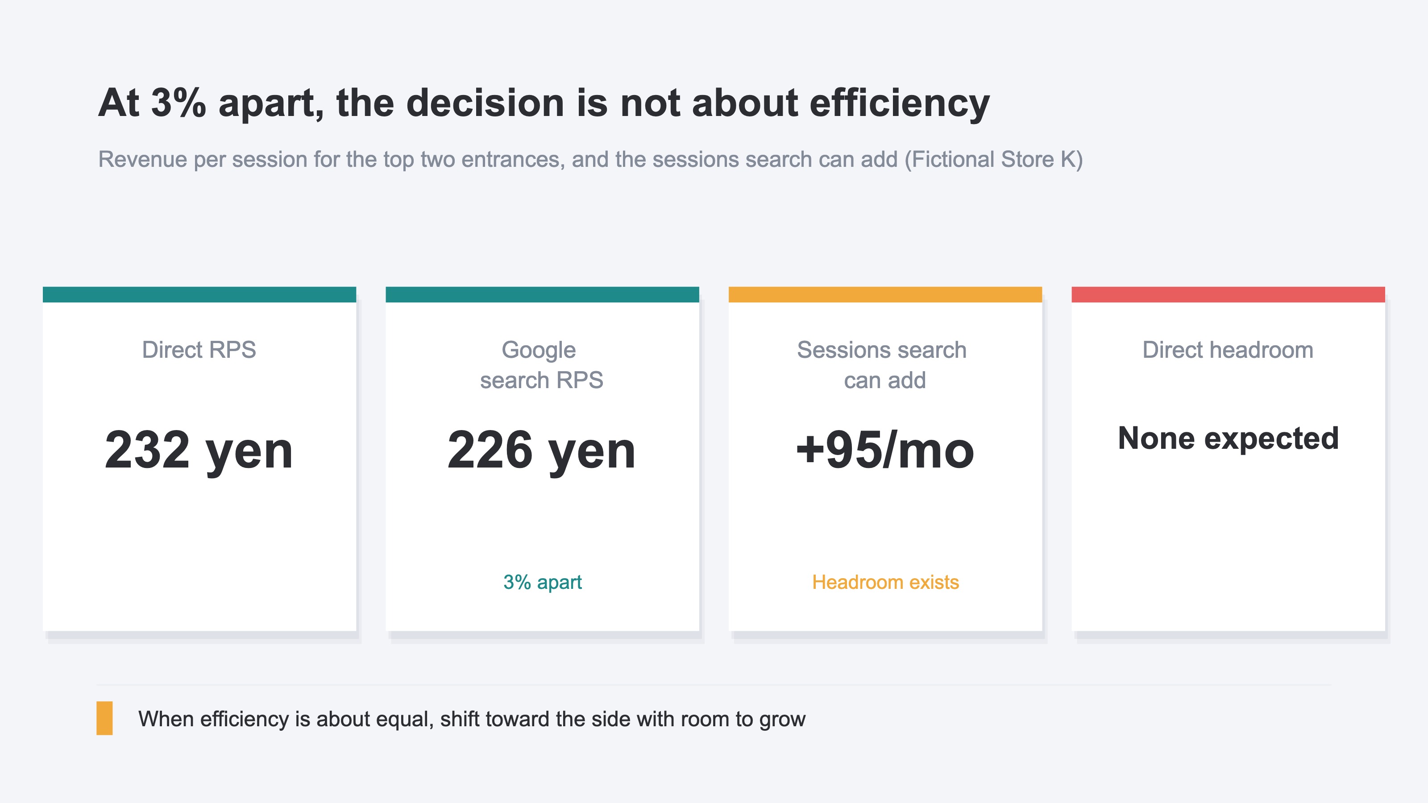Click the slide title about 3% apart

point(544,103)
